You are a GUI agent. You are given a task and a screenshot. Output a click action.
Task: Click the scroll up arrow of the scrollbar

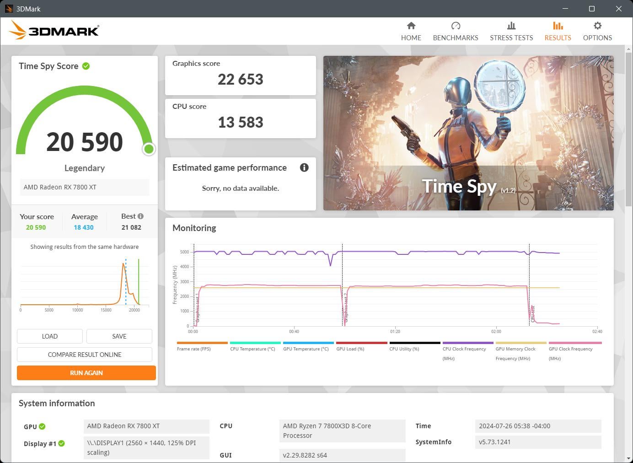629,48
